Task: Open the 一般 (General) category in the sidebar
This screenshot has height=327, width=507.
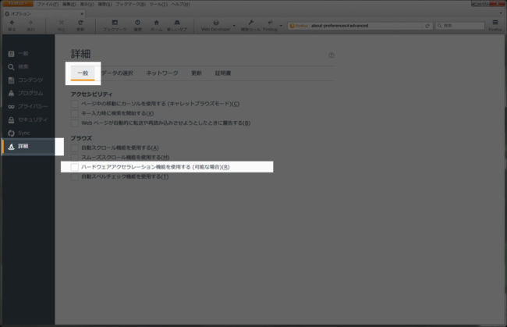Action: [x=28, y=53]
